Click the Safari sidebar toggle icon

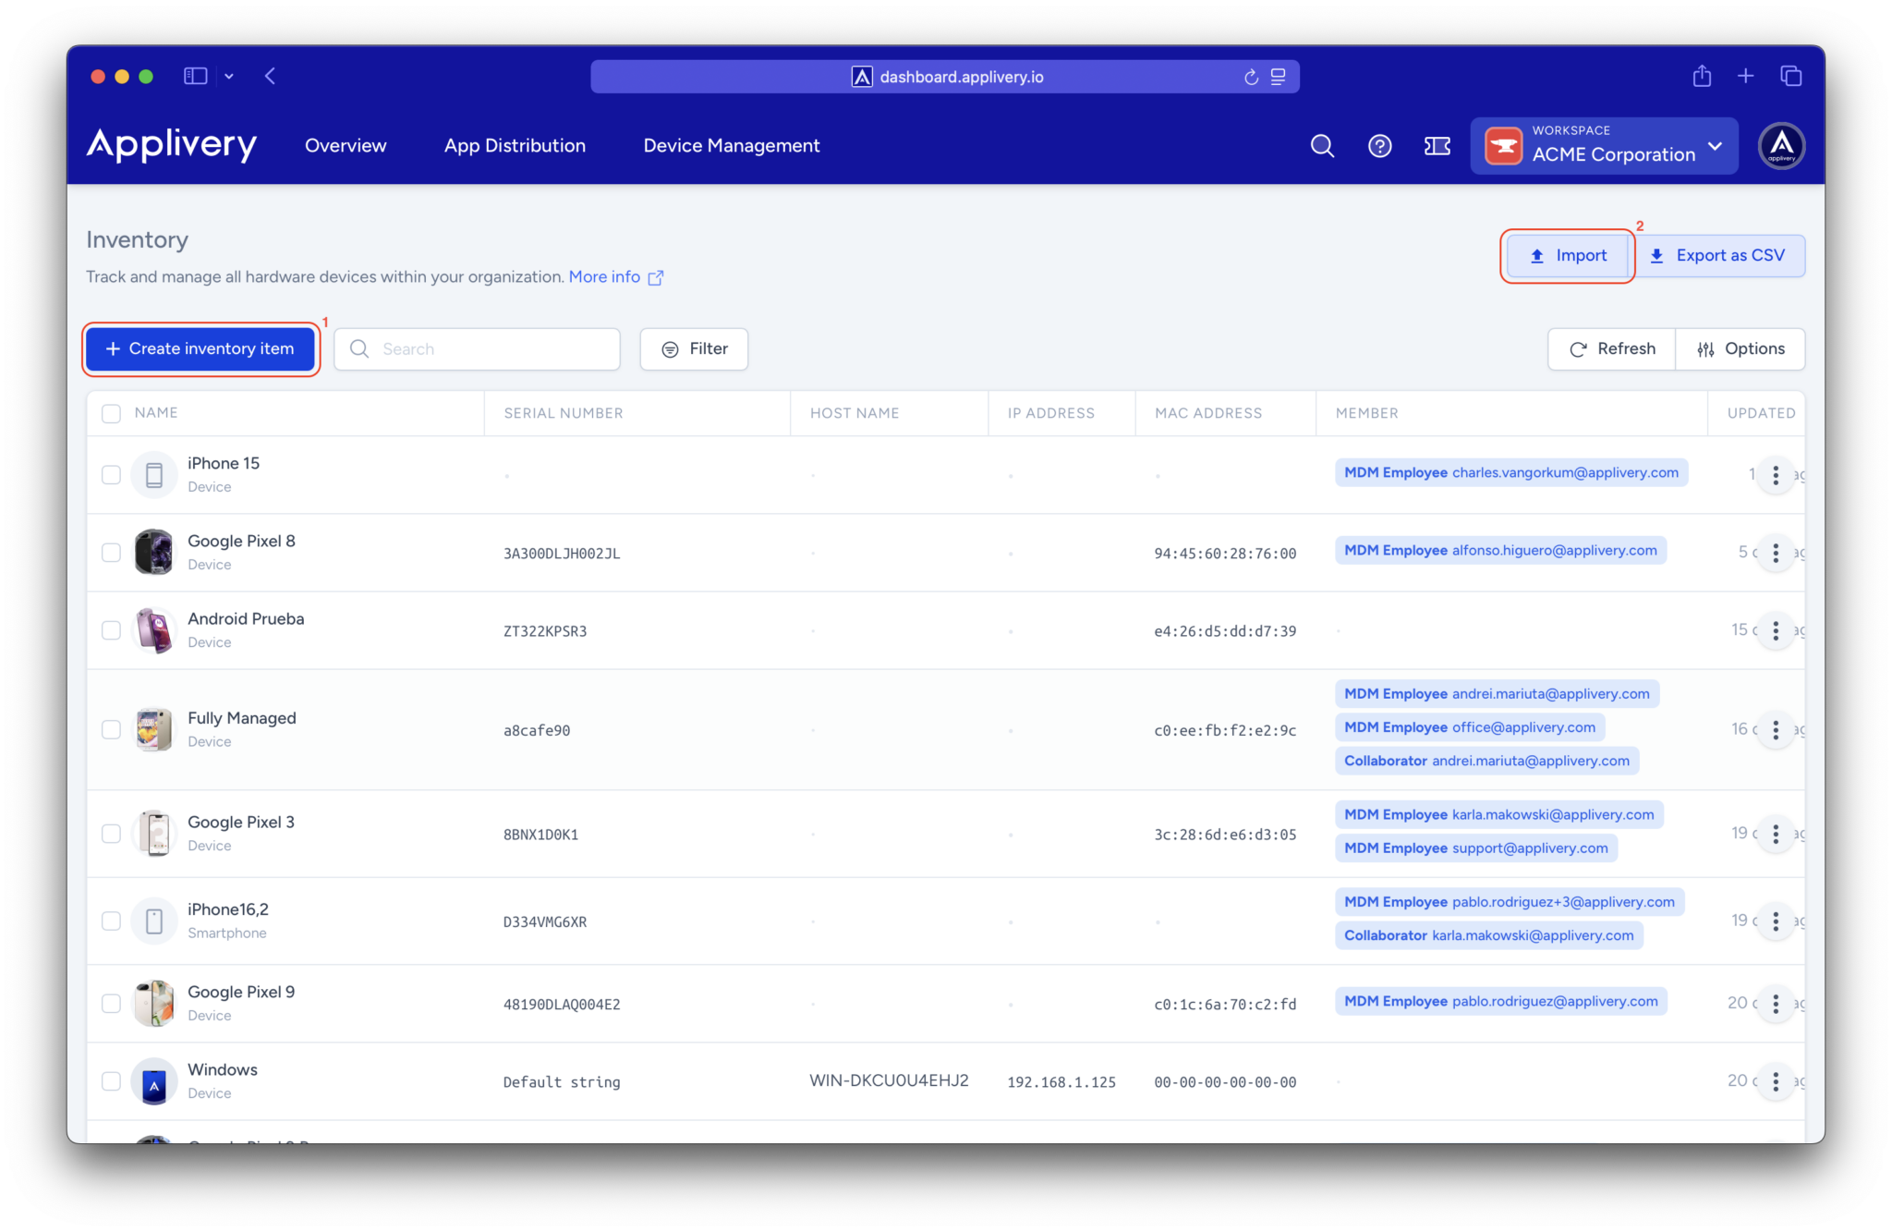pos(195,76)
